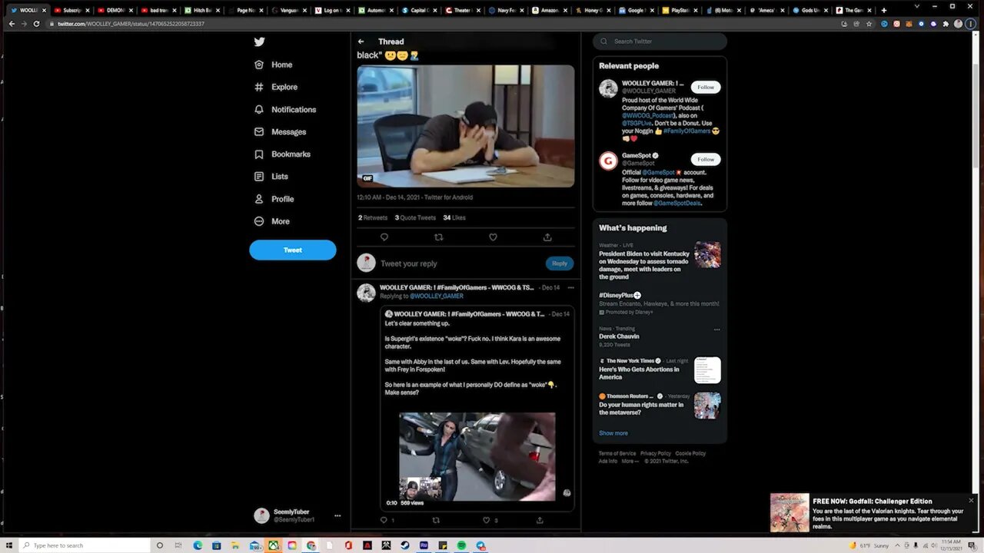Open the Explore section

[276, 87]
